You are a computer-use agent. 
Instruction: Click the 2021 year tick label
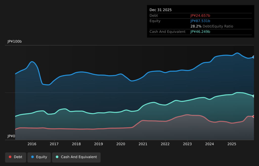(143, 144)
